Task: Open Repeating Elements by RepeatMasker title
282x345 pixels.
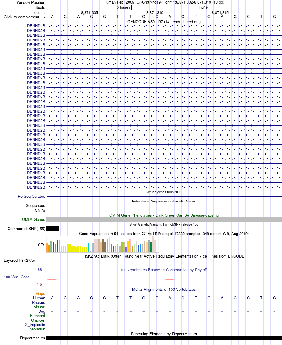Action: 164,334
